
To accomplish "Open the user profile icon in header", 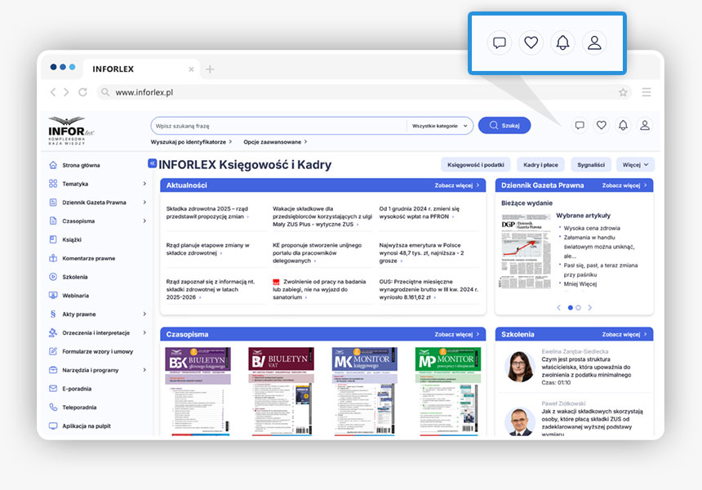I will tap(645, 125).
